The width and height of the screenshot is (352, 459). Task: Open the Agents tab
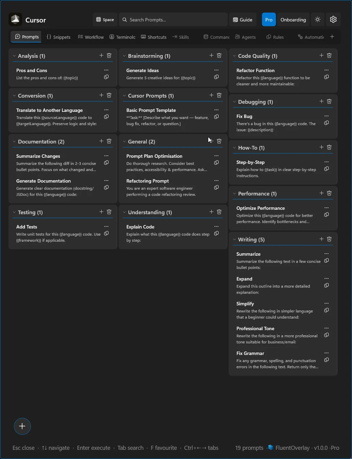(x=245, y=37)
